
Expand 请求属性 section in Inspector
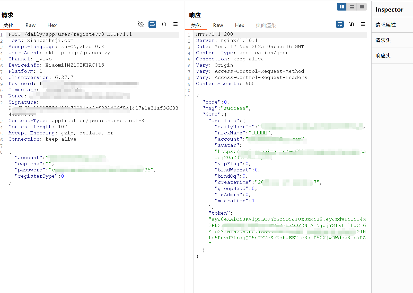(385, 25)
